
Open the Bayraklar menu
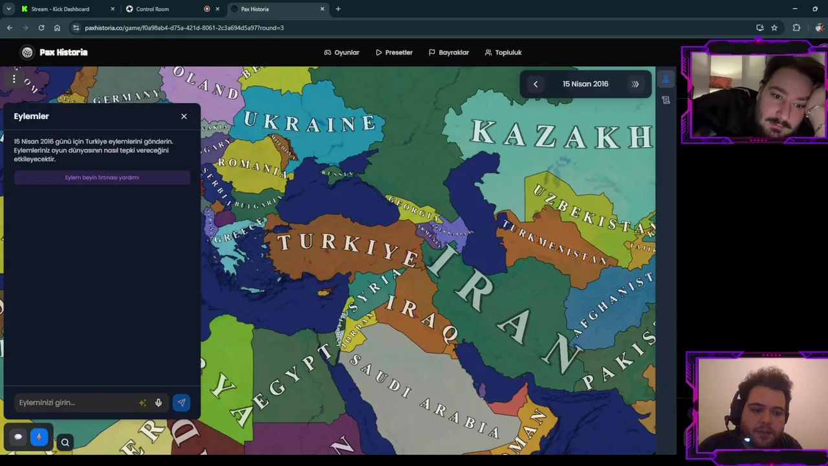click(x=448, y=52)
